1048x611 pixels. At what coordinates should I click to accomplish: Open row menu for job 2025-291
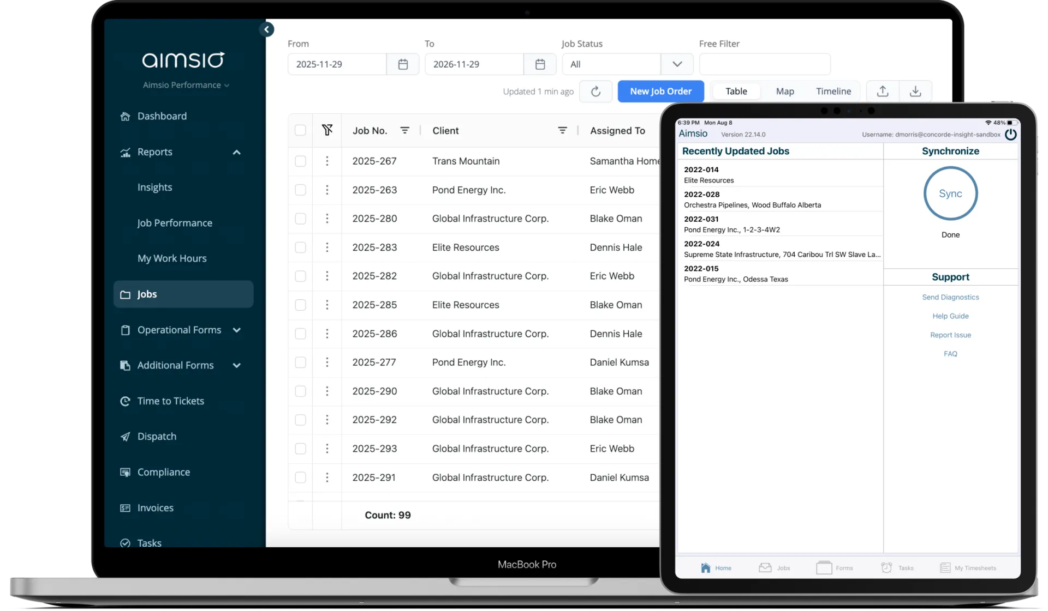click(327, 477)
